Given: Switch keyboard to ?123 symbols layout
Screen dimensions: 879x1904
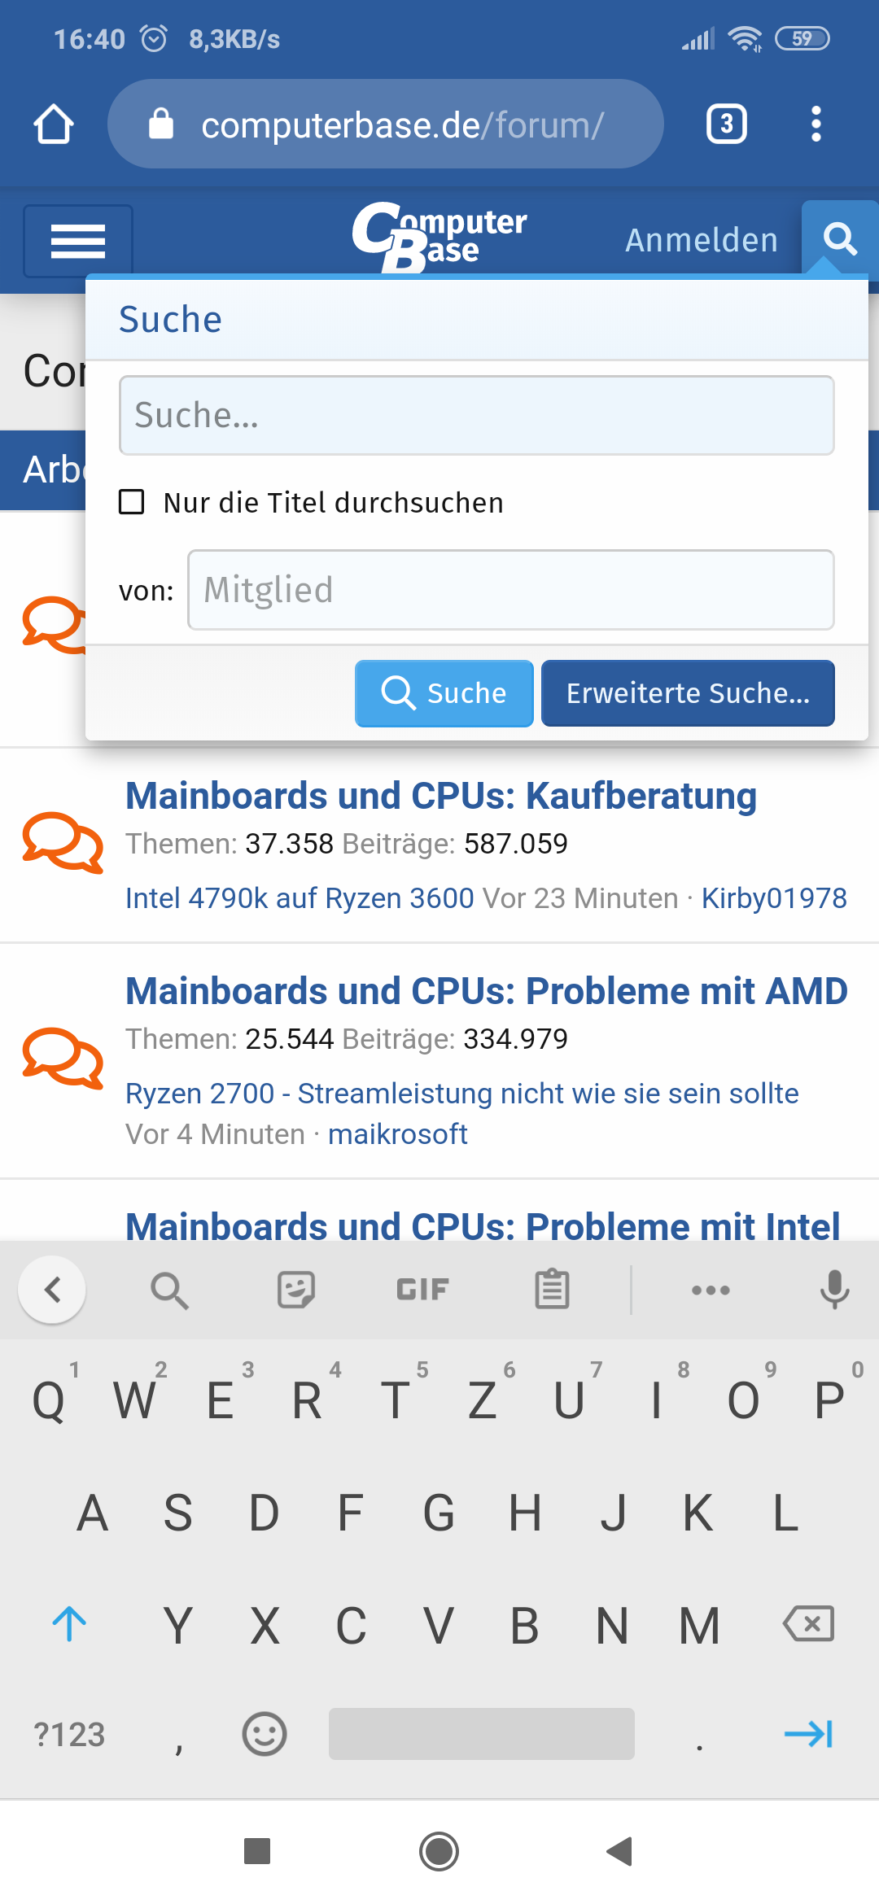Looking at the screenshot, I should click(x=69, y=1734).
